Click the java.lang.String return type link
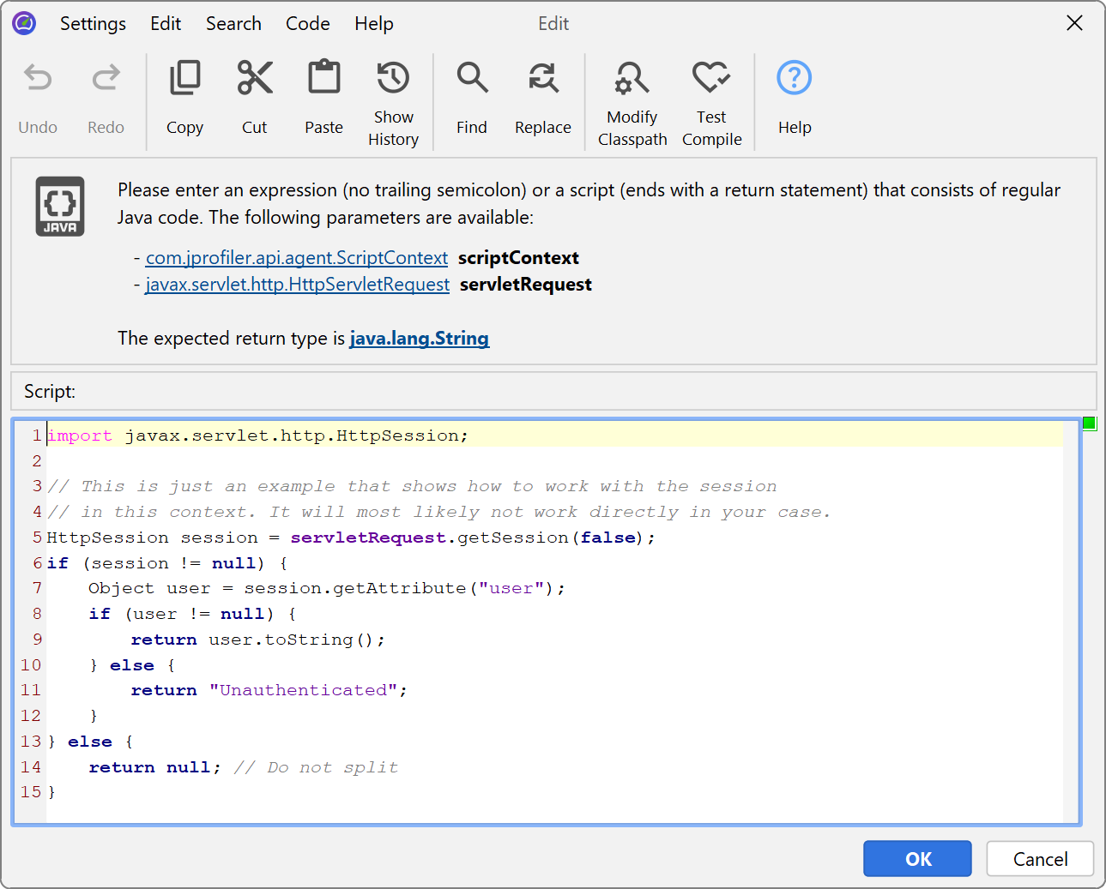 click(419, 339)
